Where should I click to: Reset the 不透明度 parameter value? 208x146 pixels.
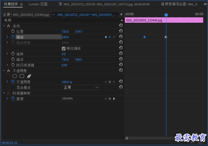pos(121,81)
